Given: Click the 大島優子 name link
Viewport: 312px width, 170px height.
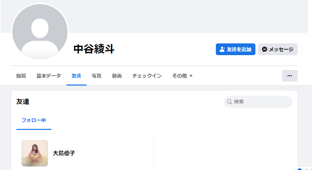Looking at the screenshot, I should (64, 153).
